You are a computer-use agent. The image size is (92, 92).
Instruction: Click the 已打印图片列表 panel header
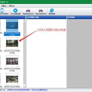tap(46, 17)
